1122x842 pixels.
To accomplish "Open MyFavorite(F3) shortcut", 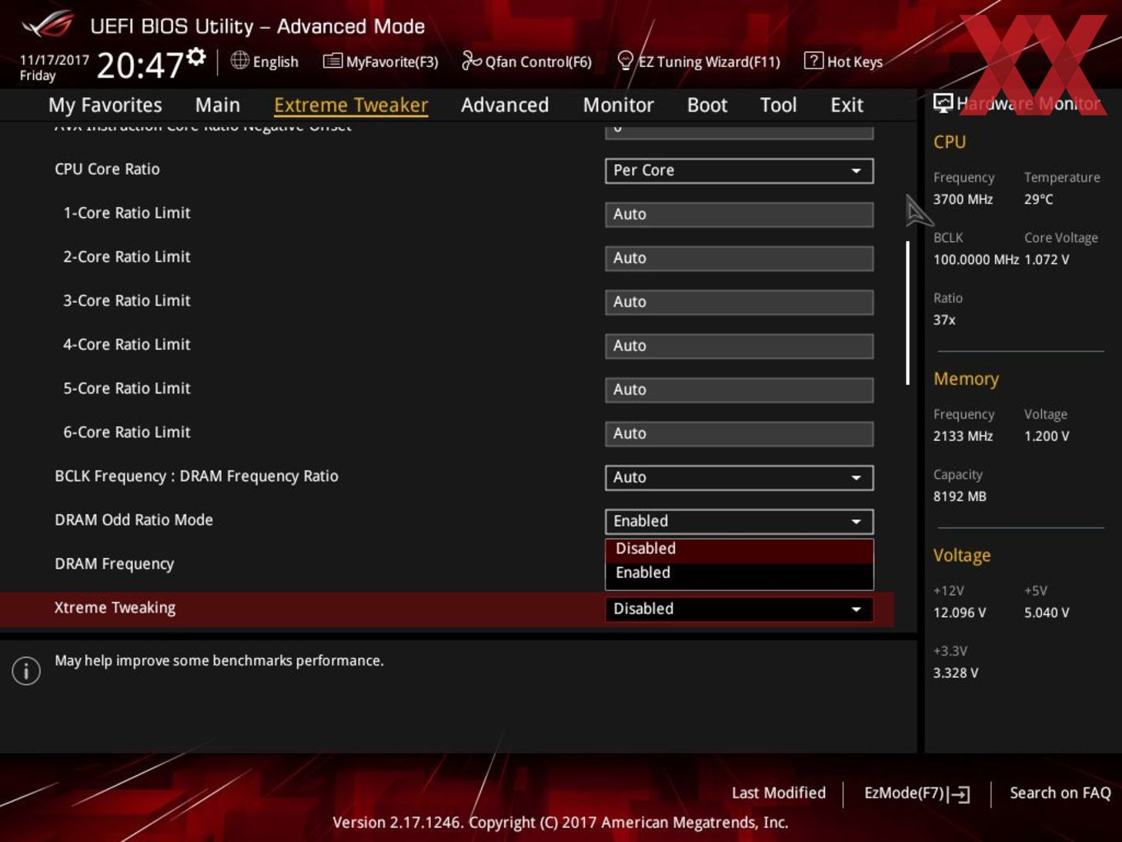I will [392, 62].
